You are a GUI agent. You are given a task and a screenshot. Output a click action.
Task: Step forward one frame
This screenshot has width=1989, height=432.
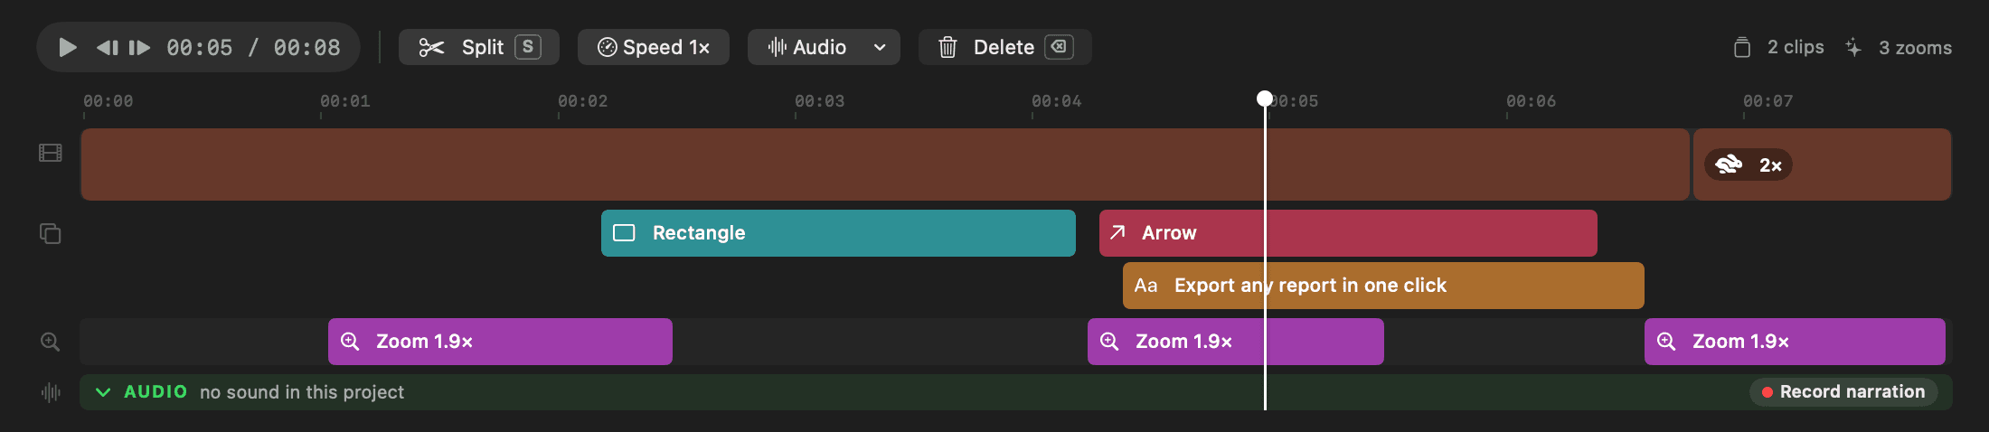tap(139, 47)
